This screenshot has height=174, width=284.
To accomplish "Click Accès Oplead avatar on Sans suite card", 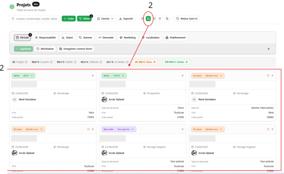I will (x=104, y=153).
